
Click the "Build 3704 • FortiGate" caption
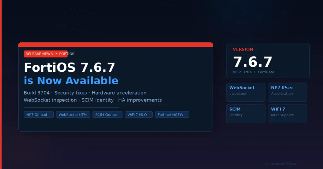pyautogui.click(x=253, y=72)
